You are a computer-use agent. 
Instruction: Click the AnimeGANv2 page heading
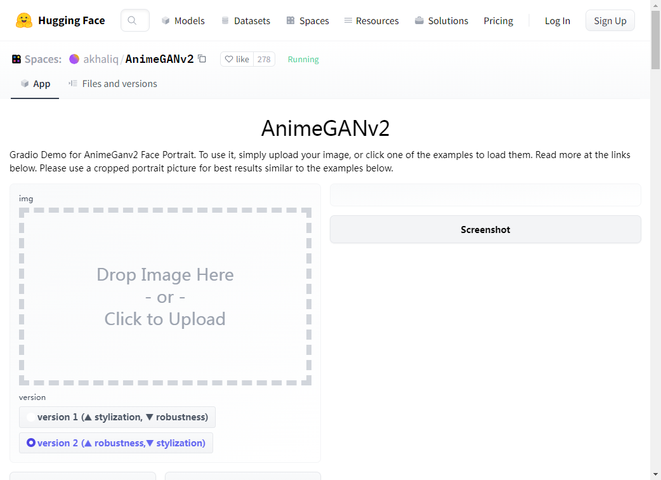click(x=325, y=128)
